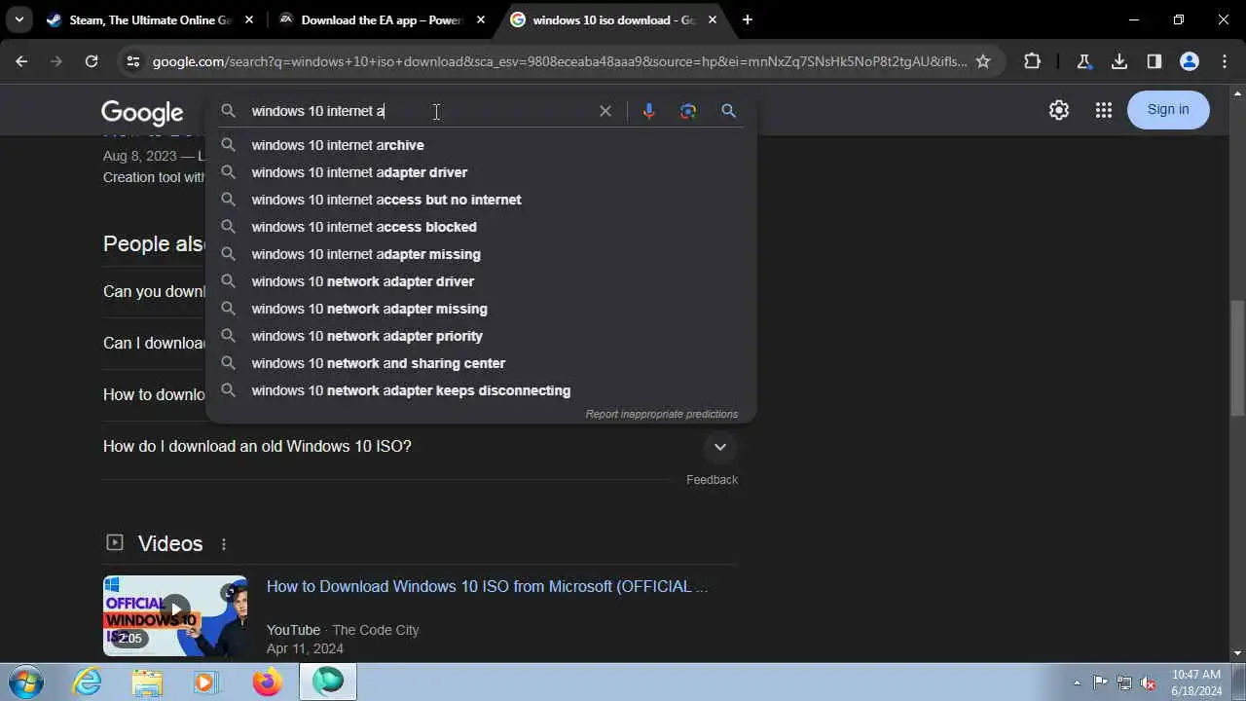This screenshot has height=701, width=1246.
Task: Show hidden system tray icons arrow
Action: (x=1077, y=683)
